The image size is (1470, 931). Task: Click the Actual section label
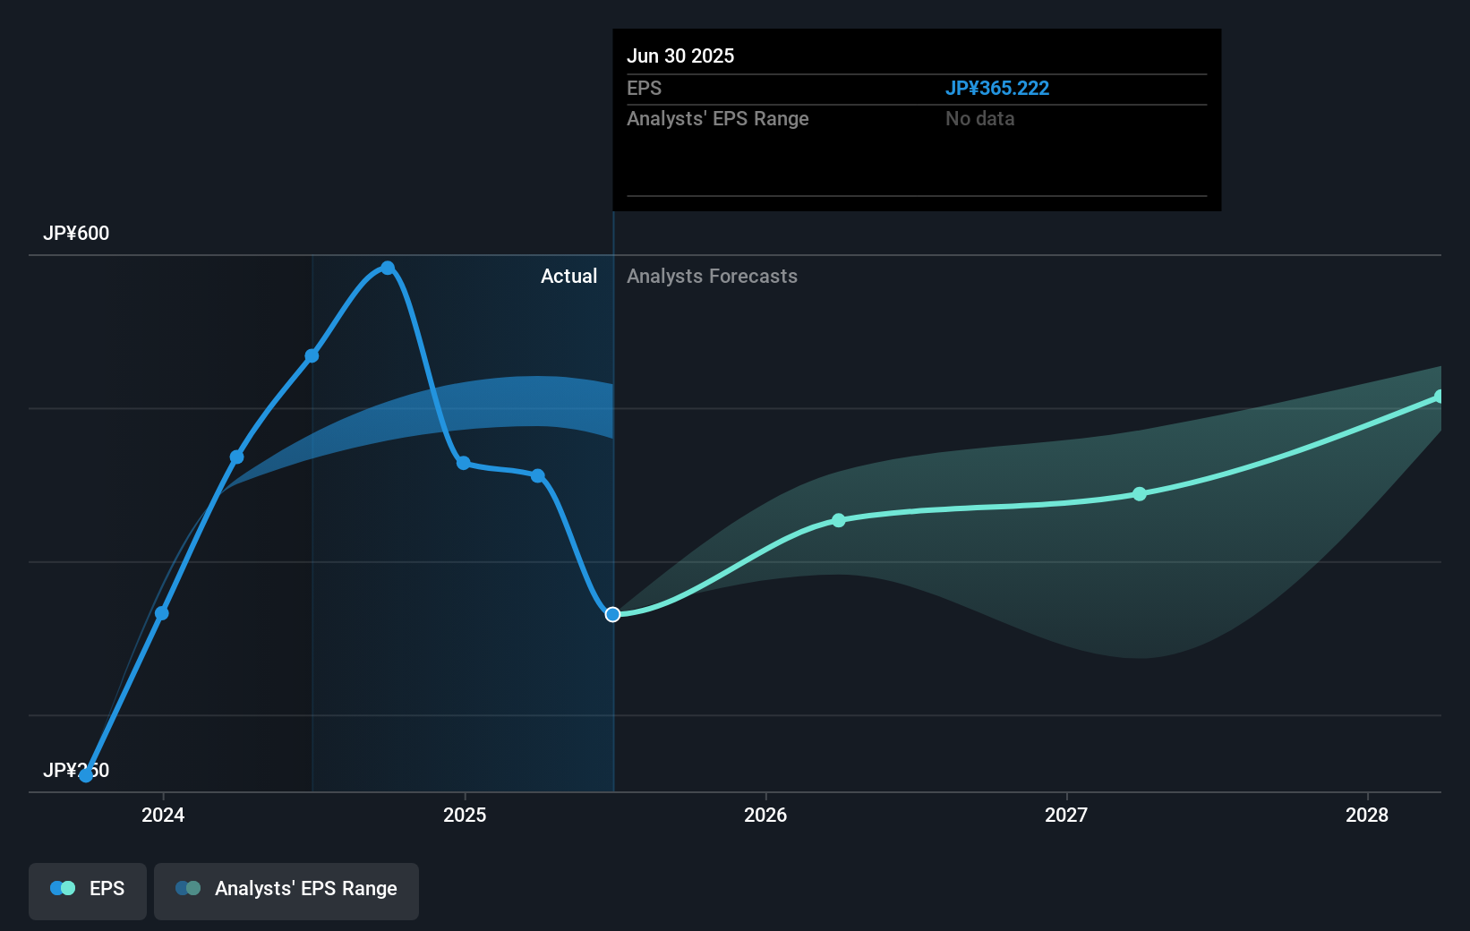click(568, 276)
